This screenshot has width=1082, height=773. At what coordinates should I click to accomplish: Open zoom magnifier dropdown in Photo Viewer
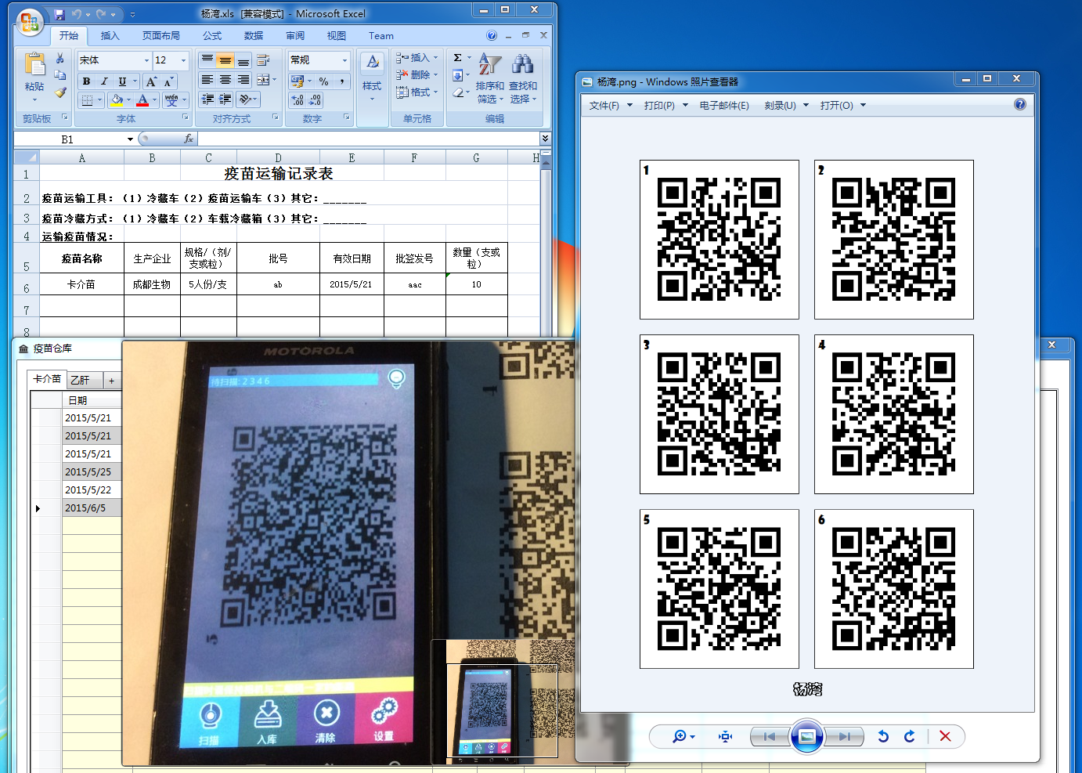pos(683,736)
